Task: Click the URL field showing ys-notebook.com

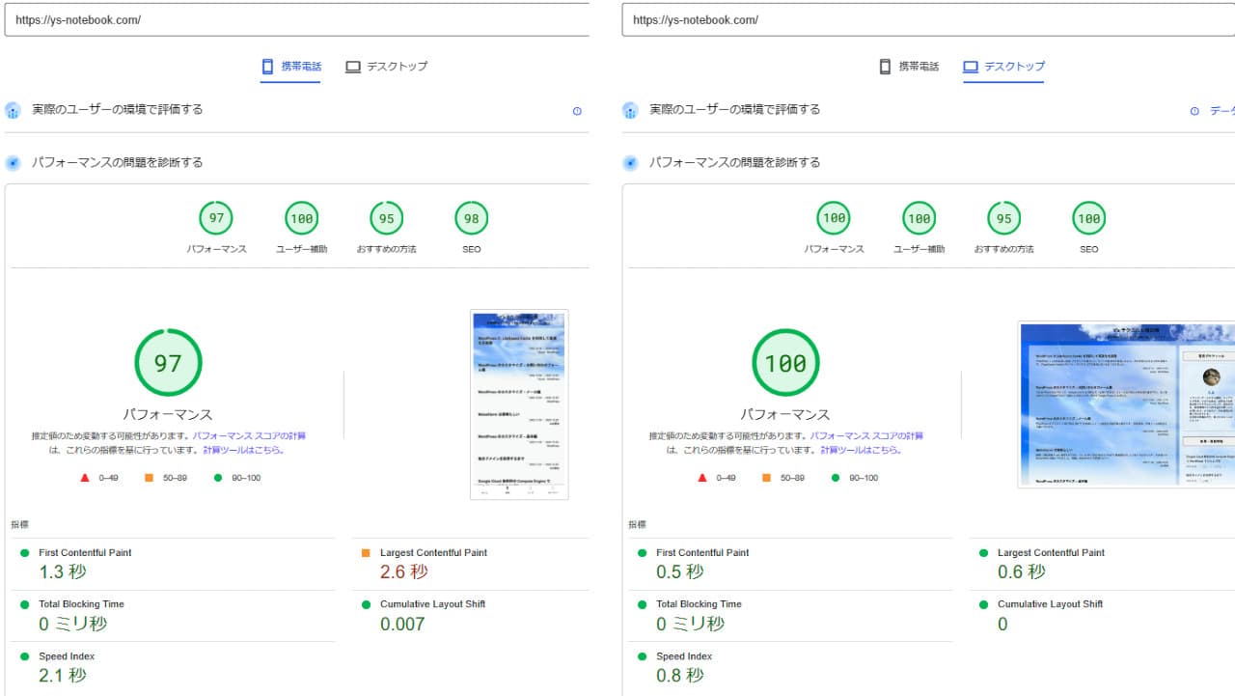Action: (289, 19)
